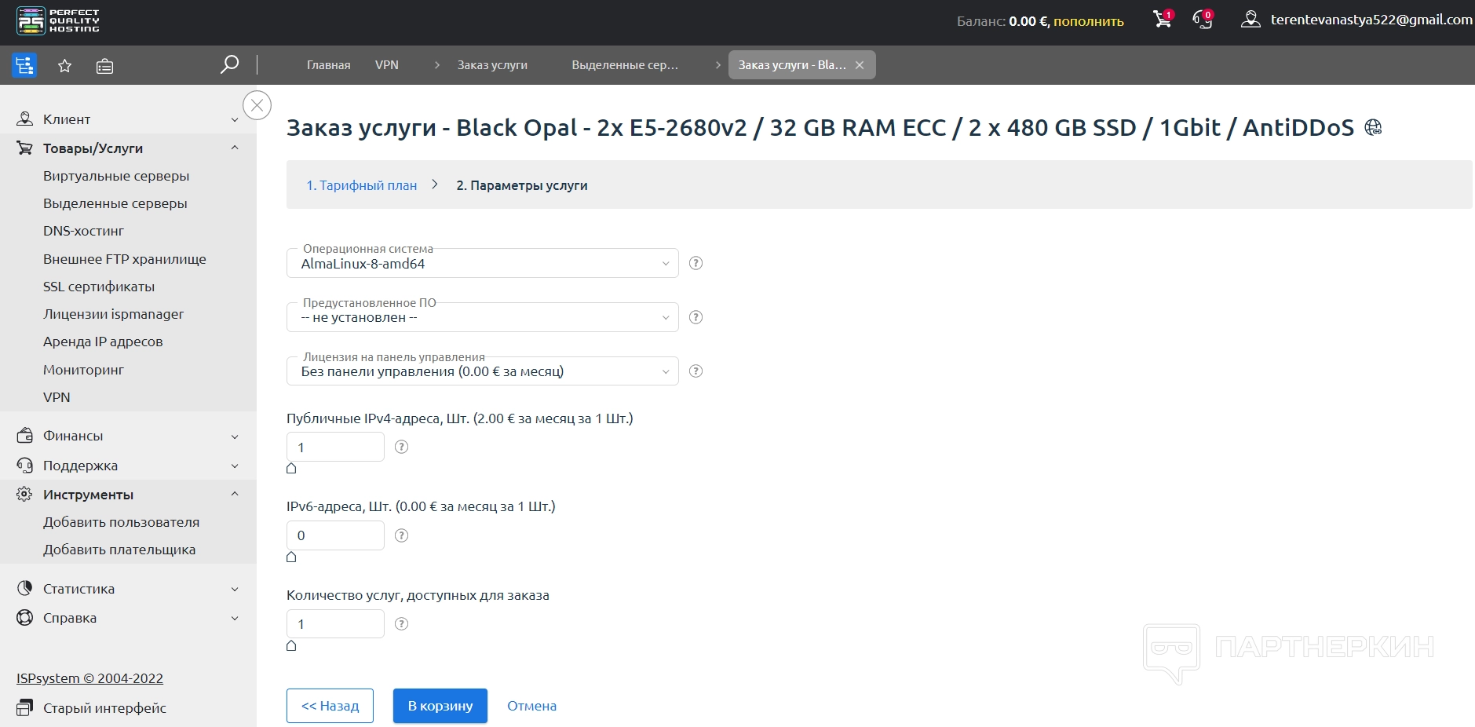Viewport: 1475px width, 727px height.
Task: Close the Заказ услуги - Bla… tab
Action: (860, 65)
